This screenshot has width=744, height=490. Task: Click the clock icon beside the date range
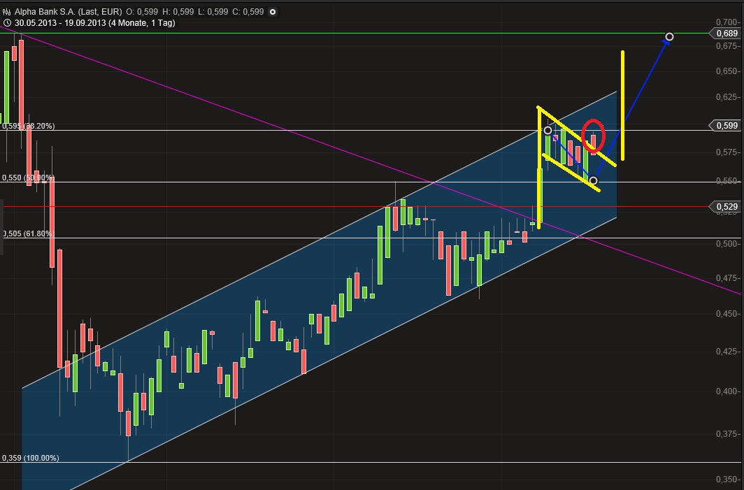click(7, 22)
